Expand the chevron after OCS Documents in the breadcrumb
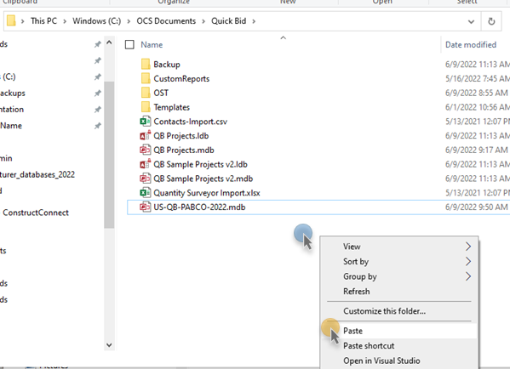Image resolution: width=510 pixels, height=369 pixels. 203,21
